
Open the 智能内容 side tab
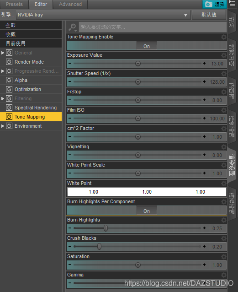point(232,55)
